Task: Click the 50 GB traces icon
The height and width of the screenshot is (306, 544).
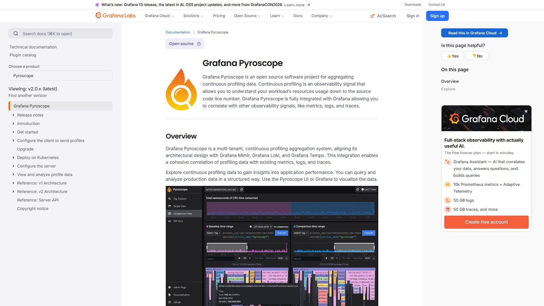Action: [447, 209]
